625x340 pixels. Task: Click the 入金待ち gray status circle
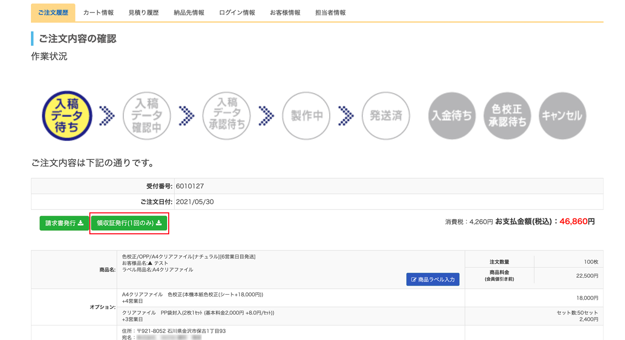pos(452,116)
